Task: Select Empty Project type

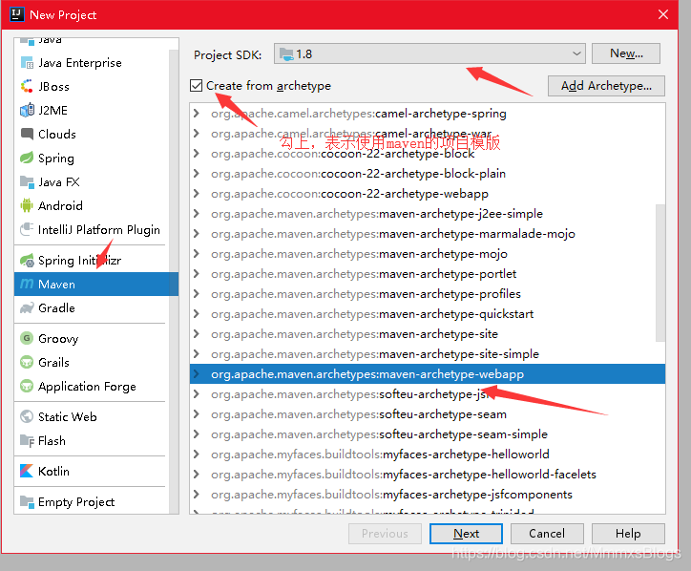Action: point(92,502)
